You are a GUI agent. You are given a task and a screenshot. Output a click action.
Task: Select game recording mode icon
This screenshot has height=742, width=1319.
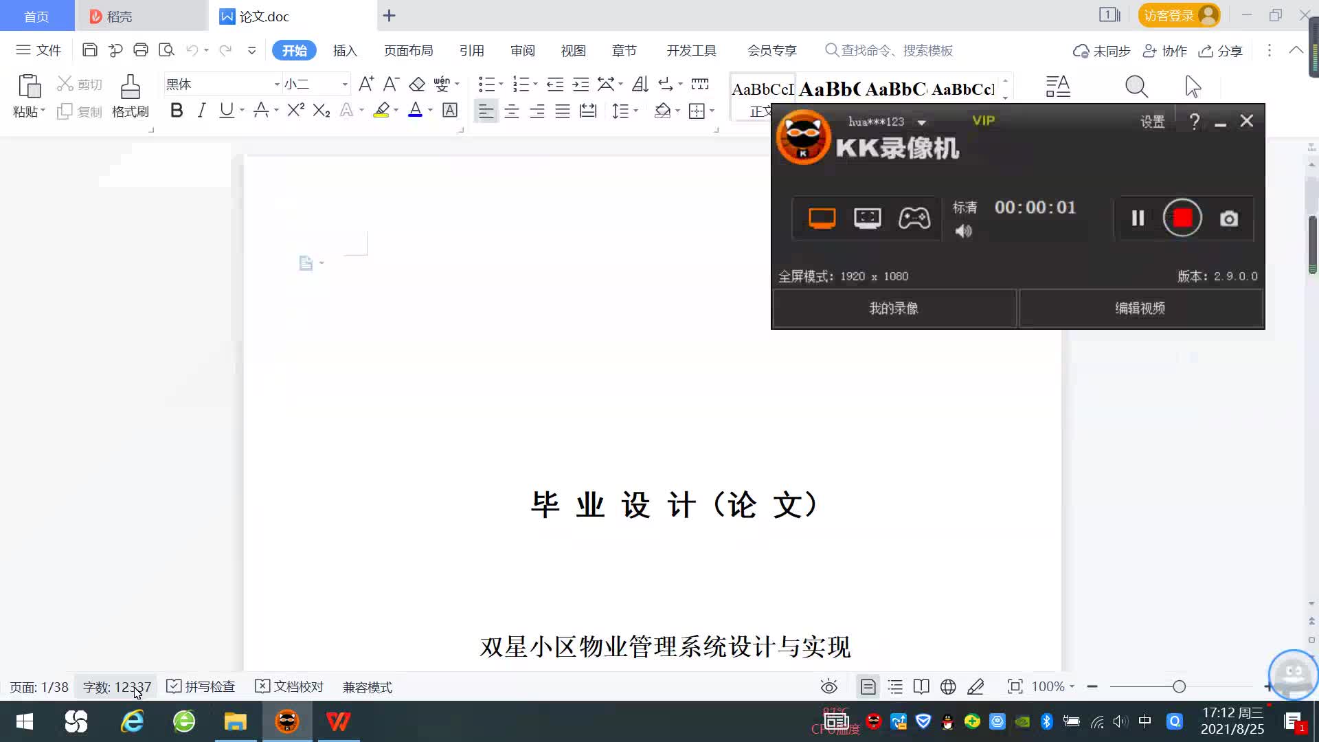pos(914,218)
